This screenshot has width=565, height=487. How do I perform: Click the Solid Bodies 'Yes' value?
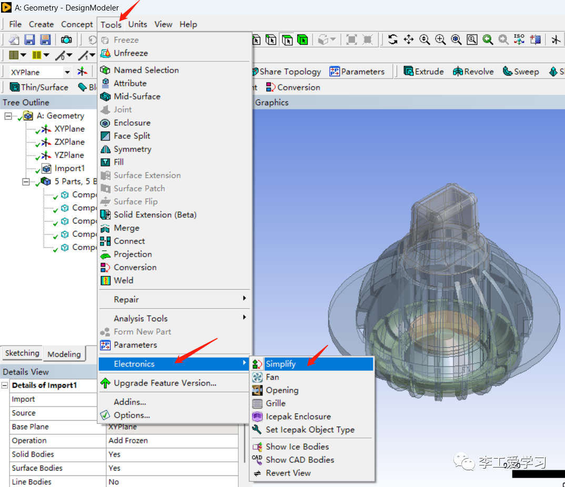[x=172, y=454]
